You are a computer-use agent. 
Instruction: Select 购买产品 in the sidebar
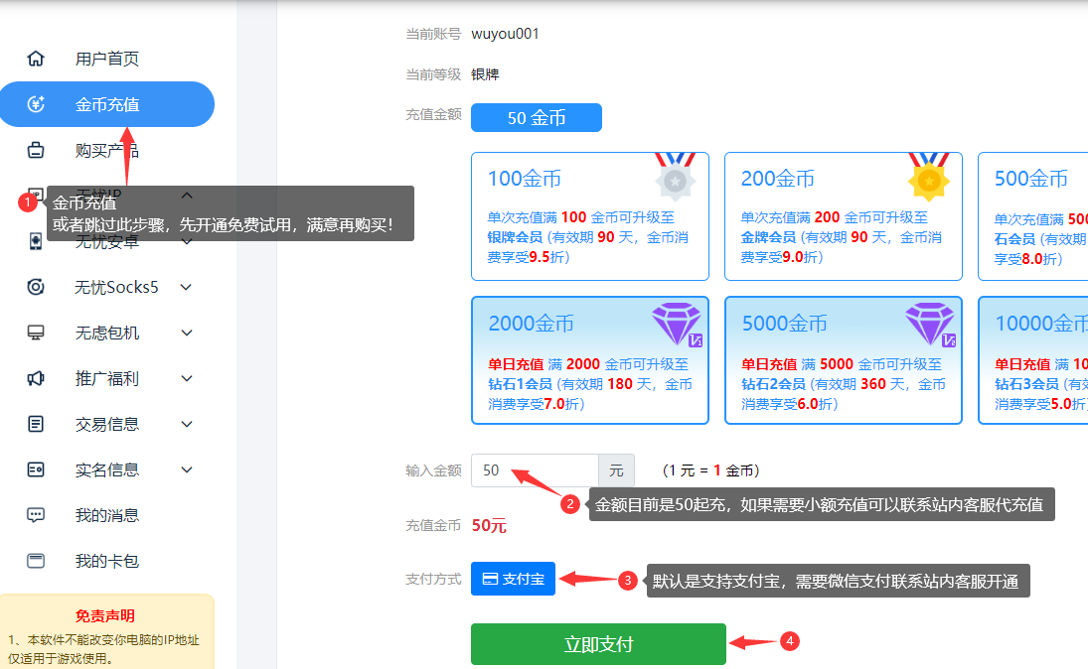pyautogui.click(x=109, y=150)
